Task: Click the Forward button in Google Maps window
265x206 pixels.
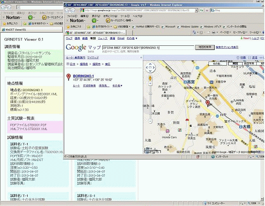Action: (x=73, y=10)
